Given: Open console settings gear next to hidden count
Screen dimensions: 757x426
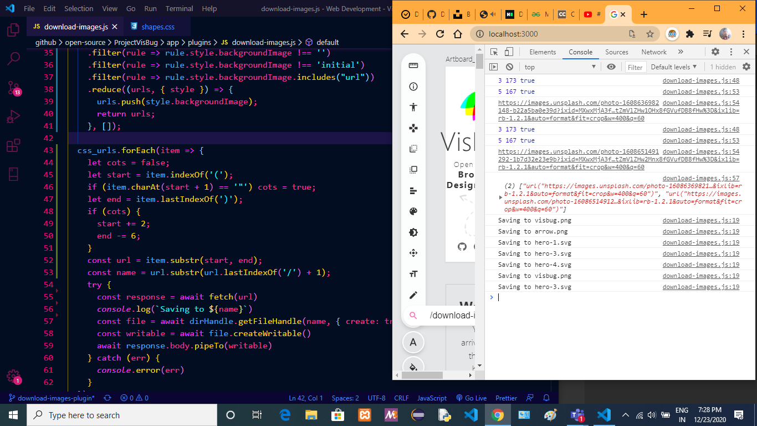Looking at the screenshot, I should tap(746, 67).
